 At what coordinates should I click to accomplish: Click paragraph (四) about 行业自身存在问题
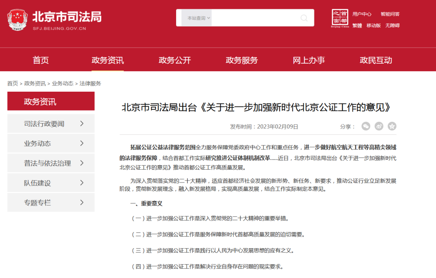pos(208,267)
